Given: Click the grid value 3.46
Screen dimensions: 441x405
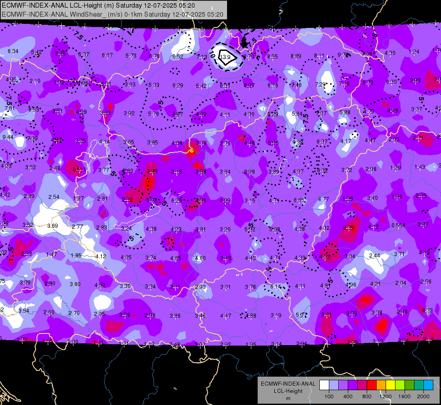Looking at the screenshot, I should 200,315.
